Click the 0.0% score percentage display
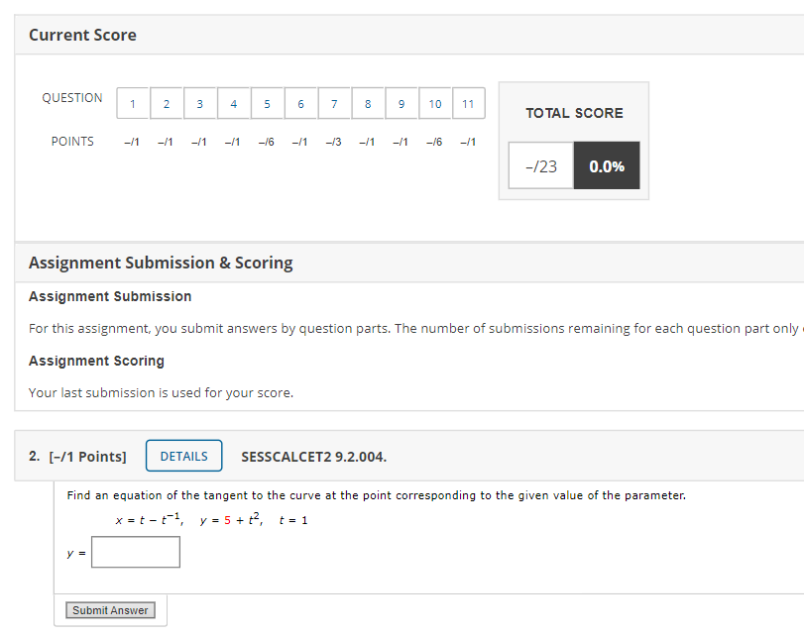The image size is (804, 637). pyautogui.click(x=607, y=163)
